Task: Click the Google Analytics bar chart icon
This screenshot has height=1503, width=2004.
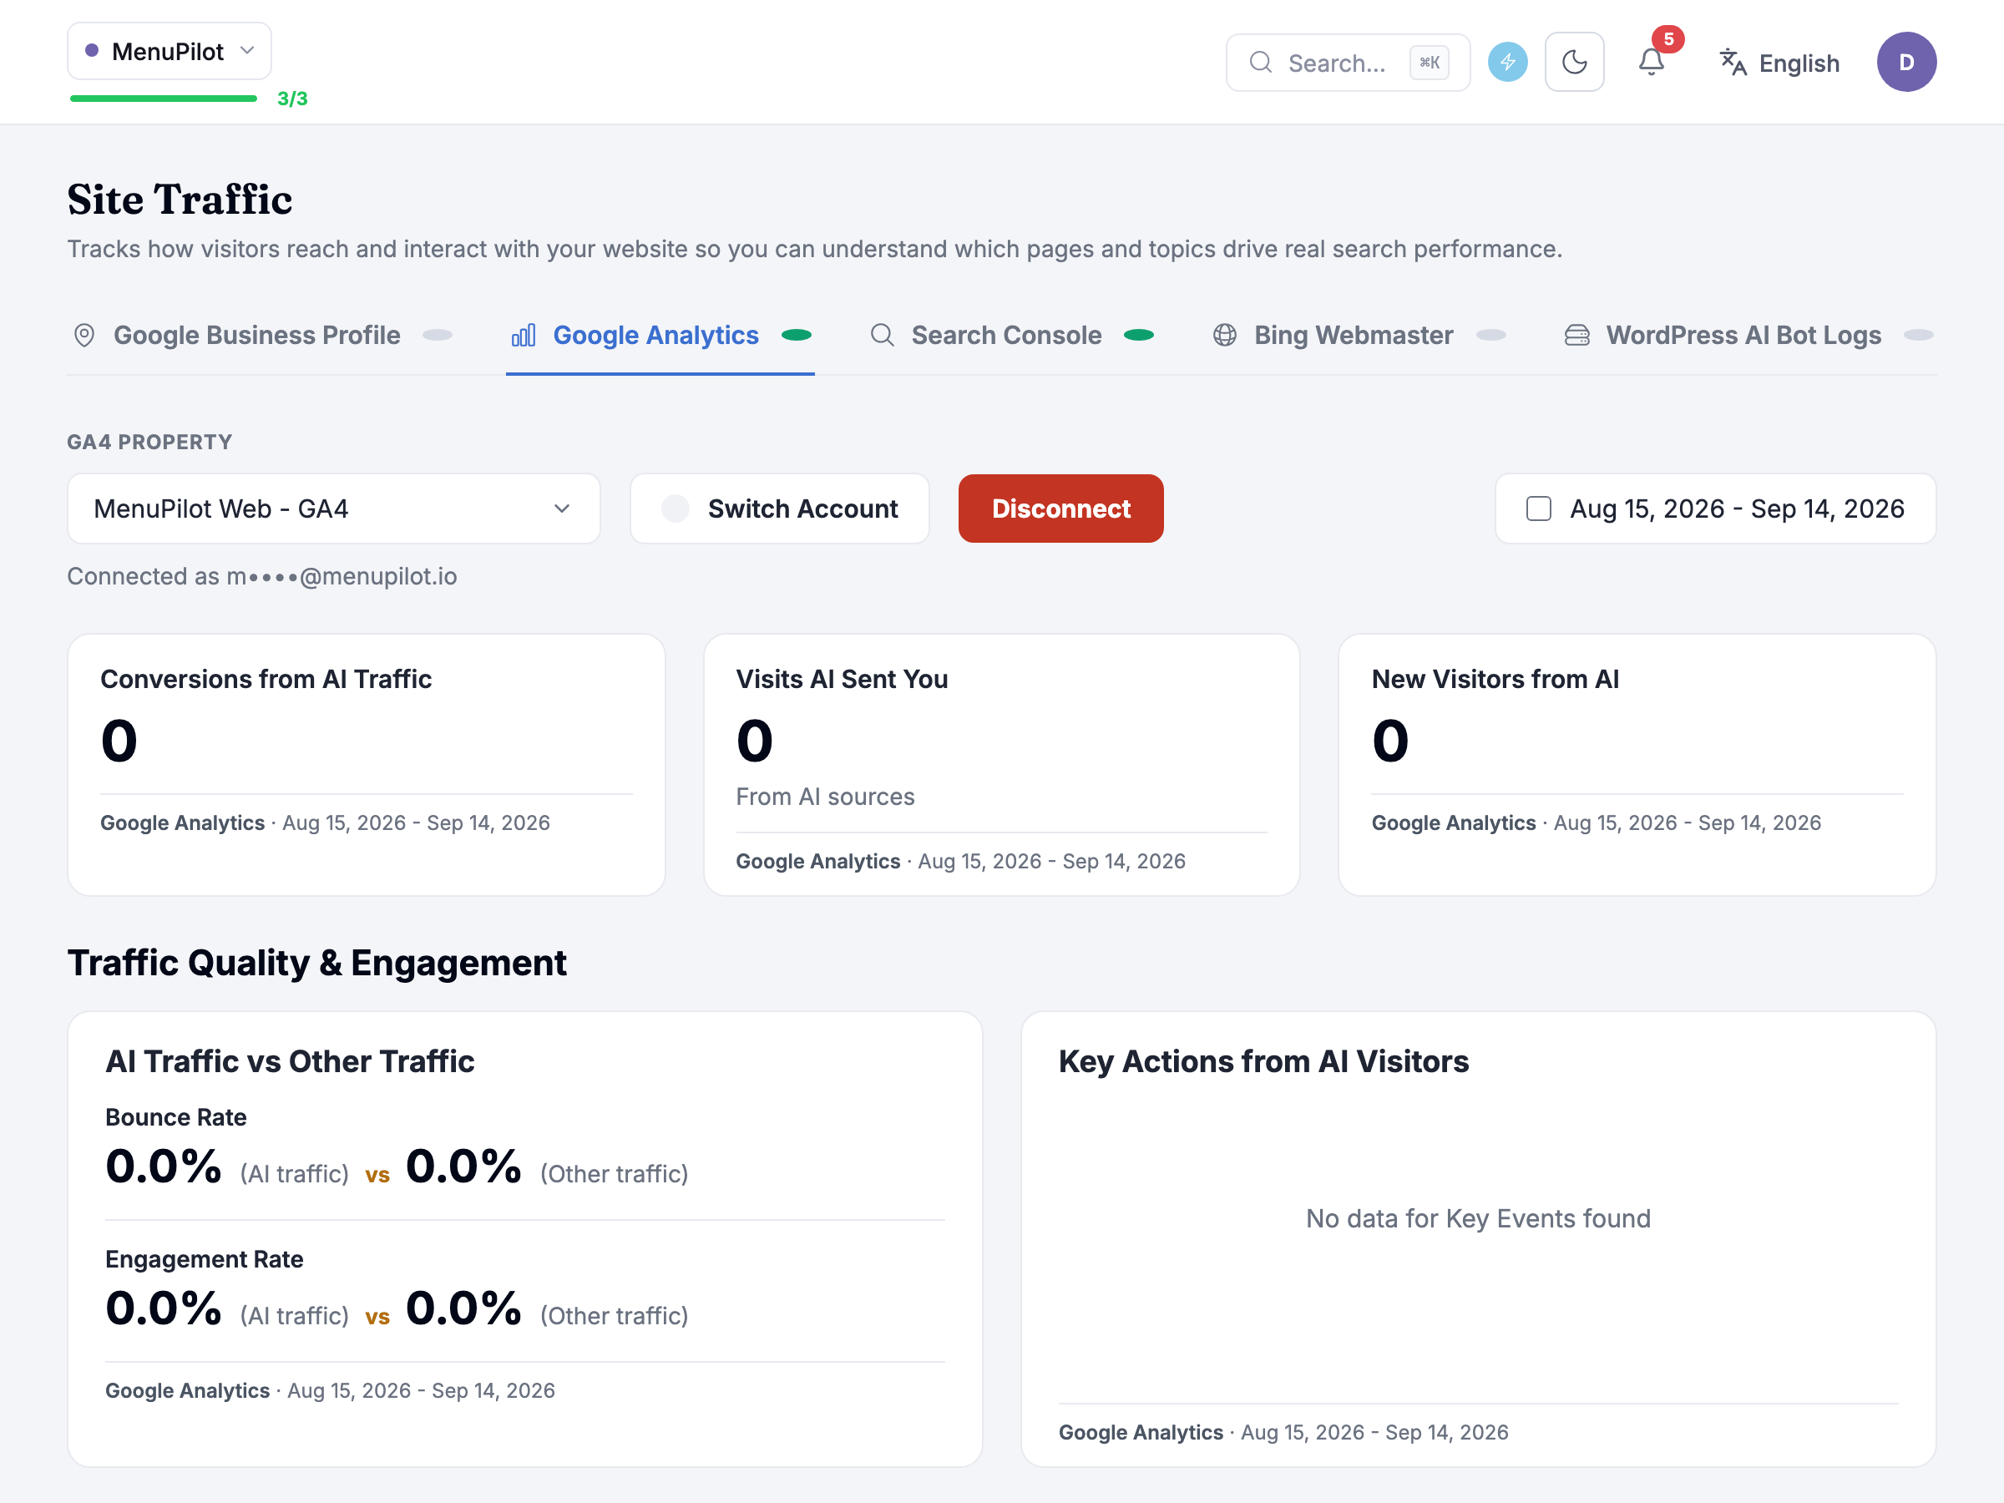Action: click(524, 335)
